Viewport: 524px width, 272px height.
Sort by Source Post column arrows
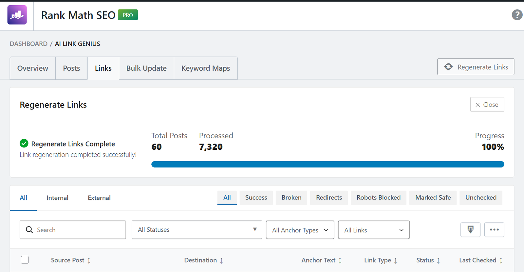[89, 261]
